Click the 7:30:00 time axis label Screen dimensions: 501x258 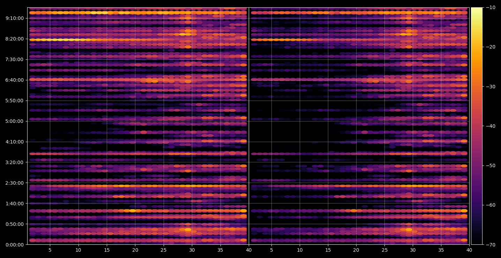coord(14,59)
